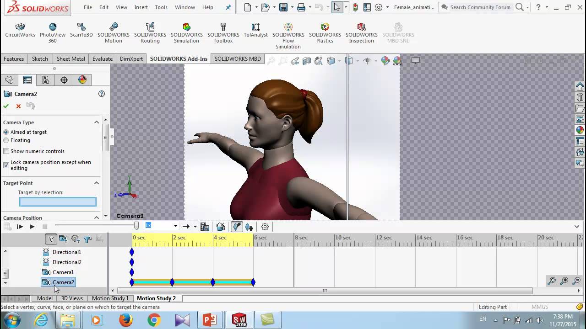Open the 3D Views tab
586x329 pixels.
(72, 298)
